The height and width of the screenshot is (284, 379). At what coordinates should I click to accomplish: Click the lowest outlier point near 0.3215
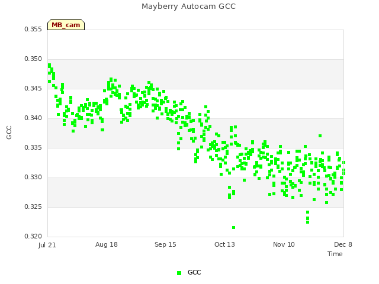click(x=233, y=227)
